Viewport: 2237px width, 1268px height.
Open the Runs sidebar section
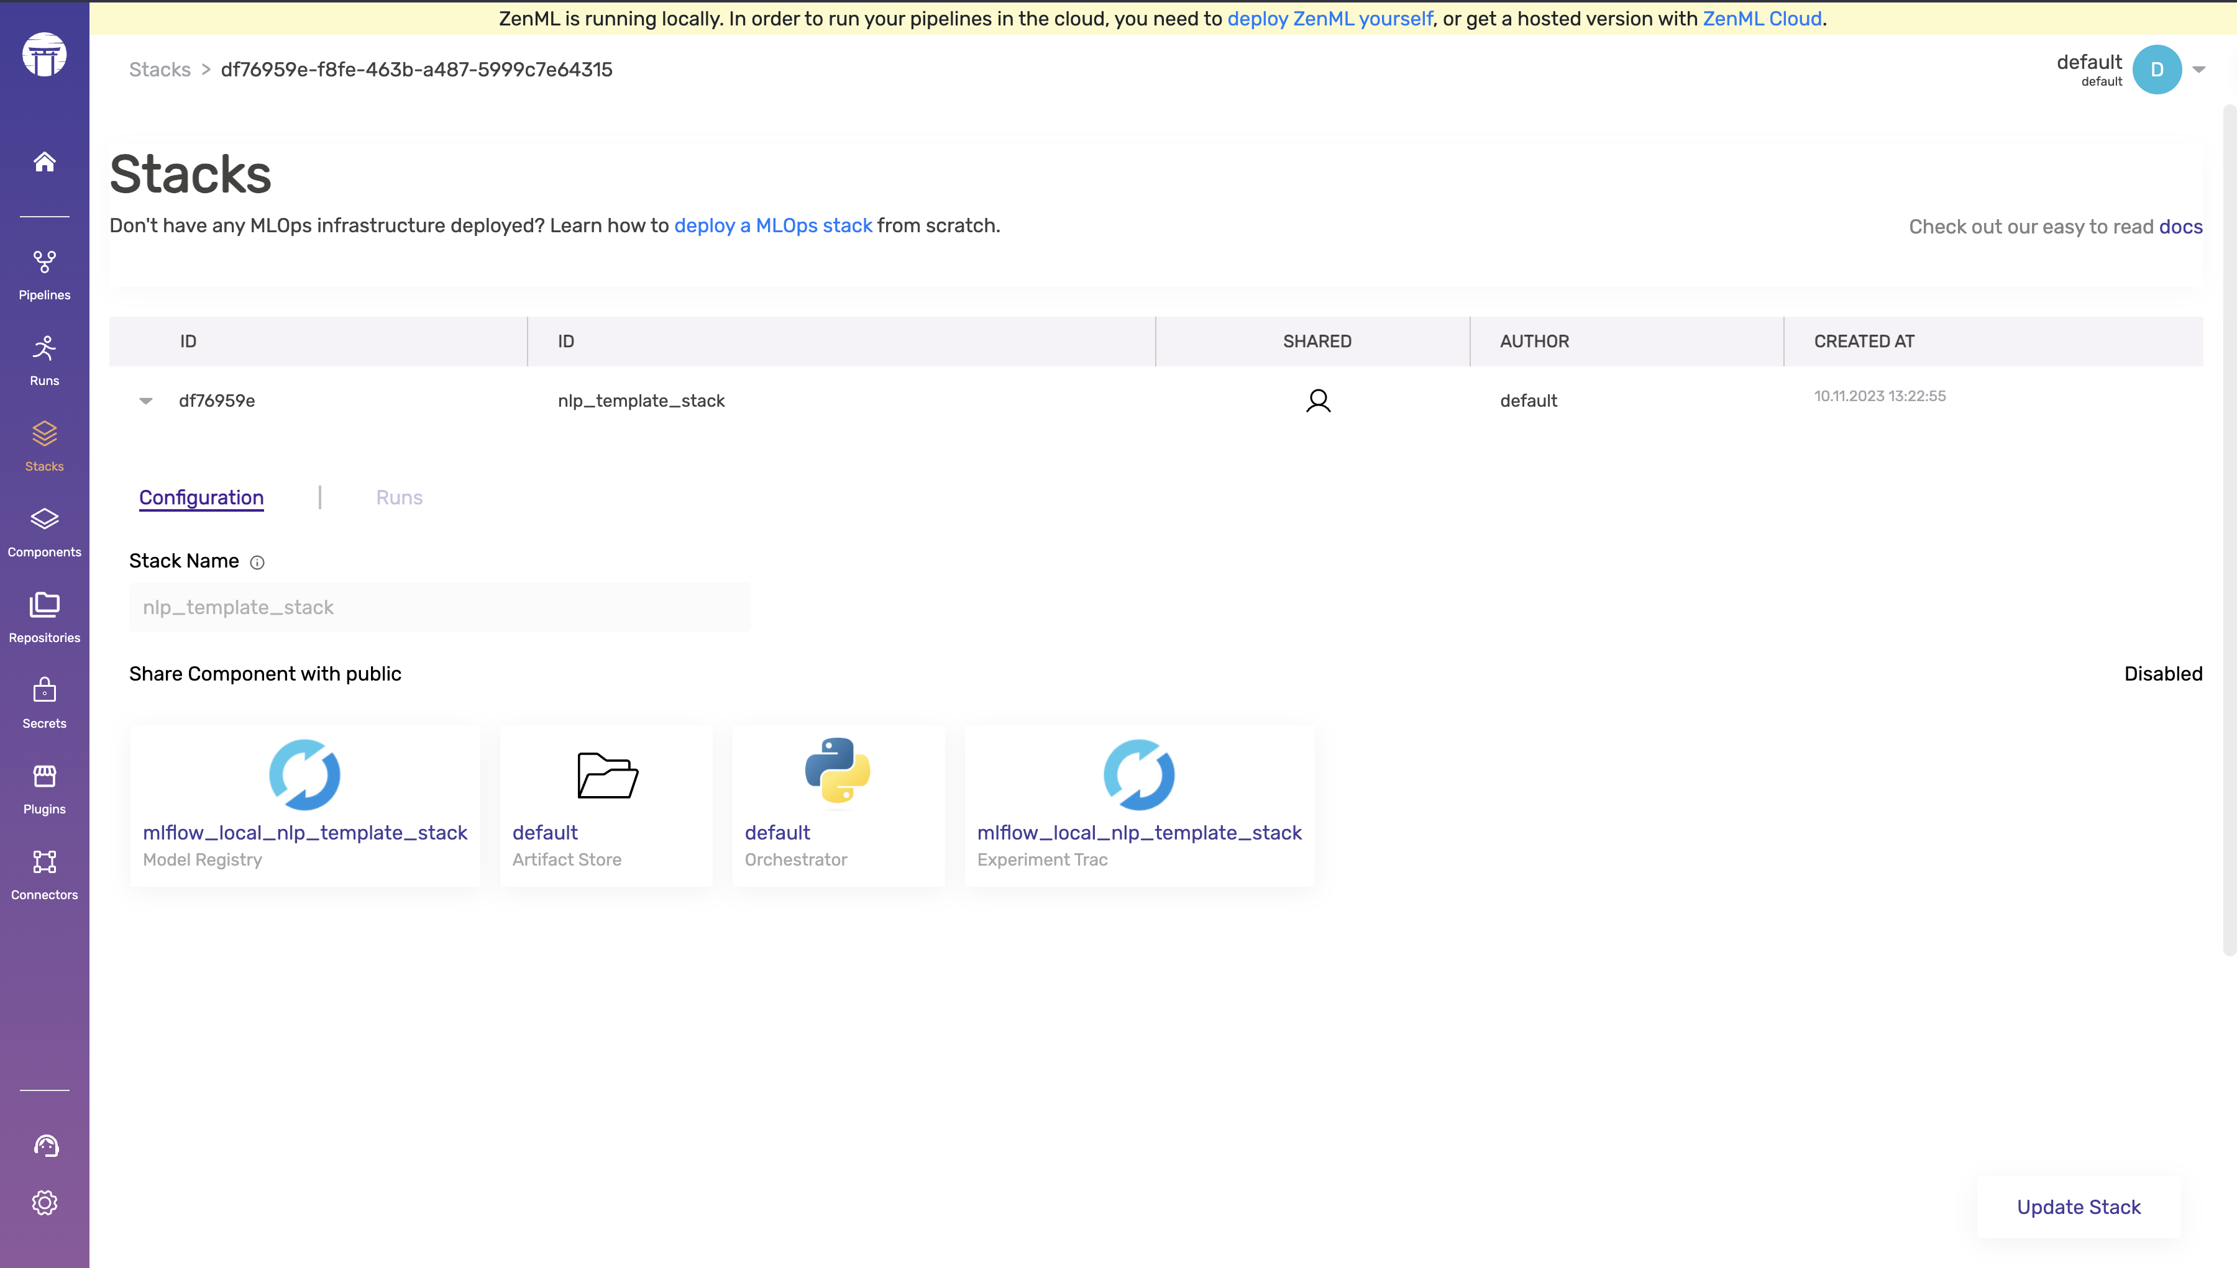click(x=45, y=361)
